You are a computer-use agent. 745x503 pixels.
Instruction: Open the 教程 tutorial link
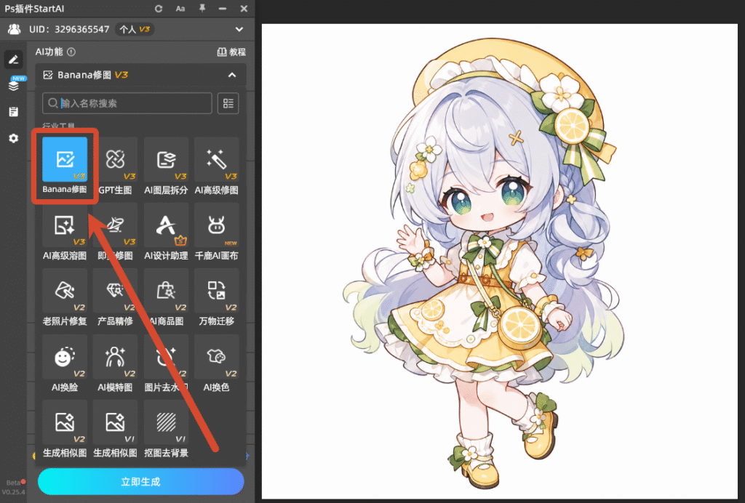[231, 52]
